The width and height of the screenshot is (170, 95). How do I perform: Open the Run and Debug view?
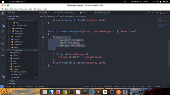tap(3, 31)
